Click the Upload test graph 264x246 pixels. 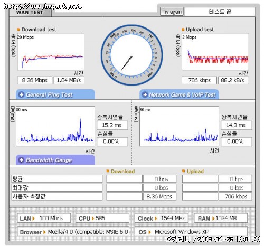pos(215,51)
